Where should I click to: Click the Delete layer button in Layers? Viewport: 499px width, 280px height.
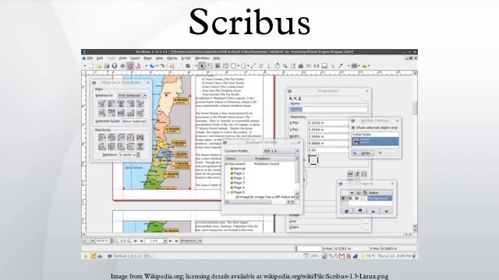point(359,211)
